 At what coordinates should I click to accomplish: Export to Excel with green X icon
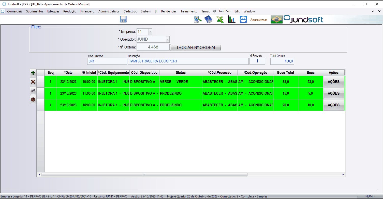point(220,20)
